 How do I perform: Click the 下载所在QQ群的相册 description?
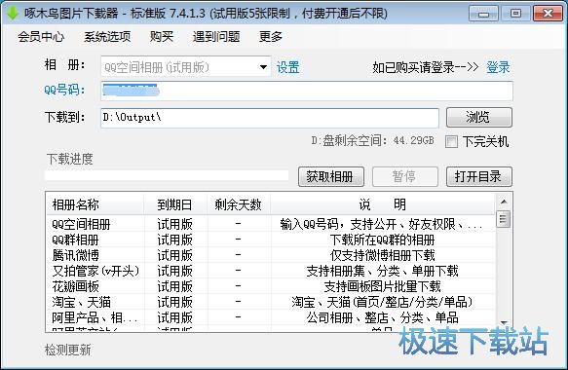pos(383,240)
